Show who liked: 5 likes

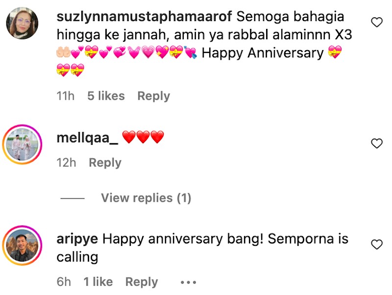pyautogui.click(x=106, y=96)
